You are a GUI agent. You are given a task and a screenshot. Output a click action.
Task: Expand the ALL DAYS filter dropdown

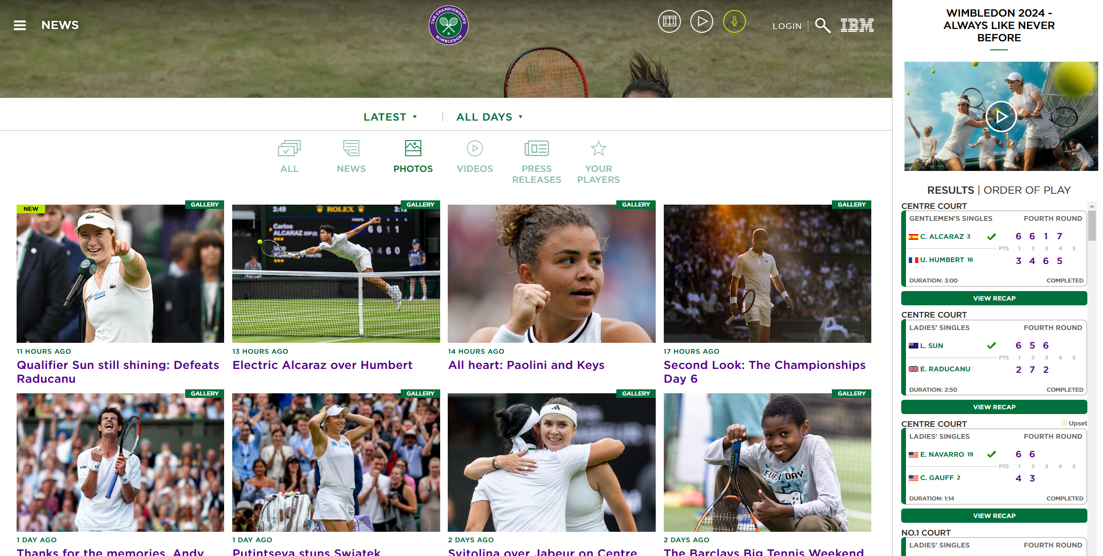point(490,117)
